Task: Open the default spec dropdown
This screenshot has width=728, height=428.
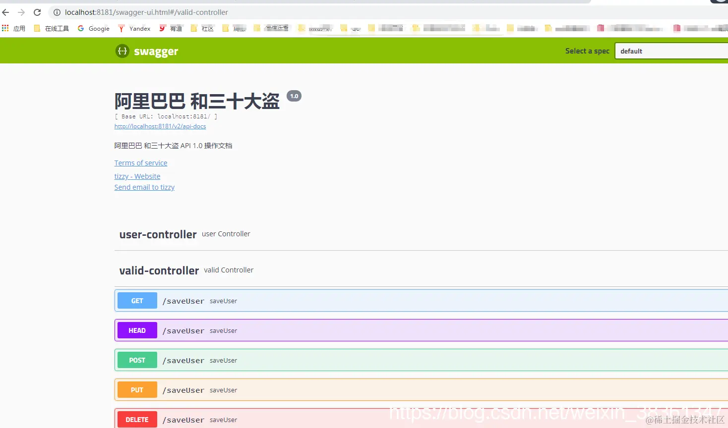Action: 670,51
